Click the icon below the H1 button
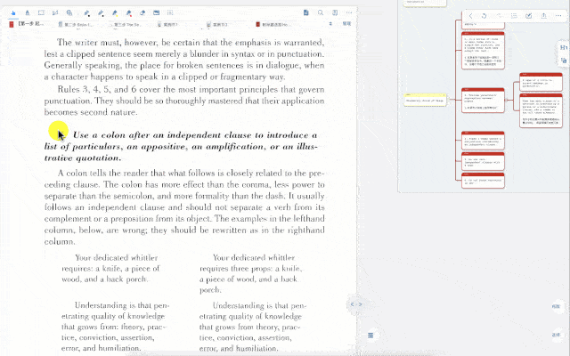Viewport: 570px width, 356px height. (x=564, y=61)
